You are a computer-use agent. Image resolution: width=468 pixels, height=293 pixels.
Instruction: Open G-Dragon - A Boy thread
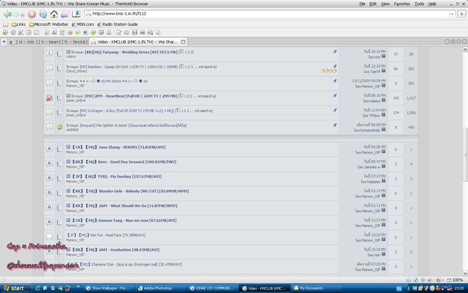127,111
